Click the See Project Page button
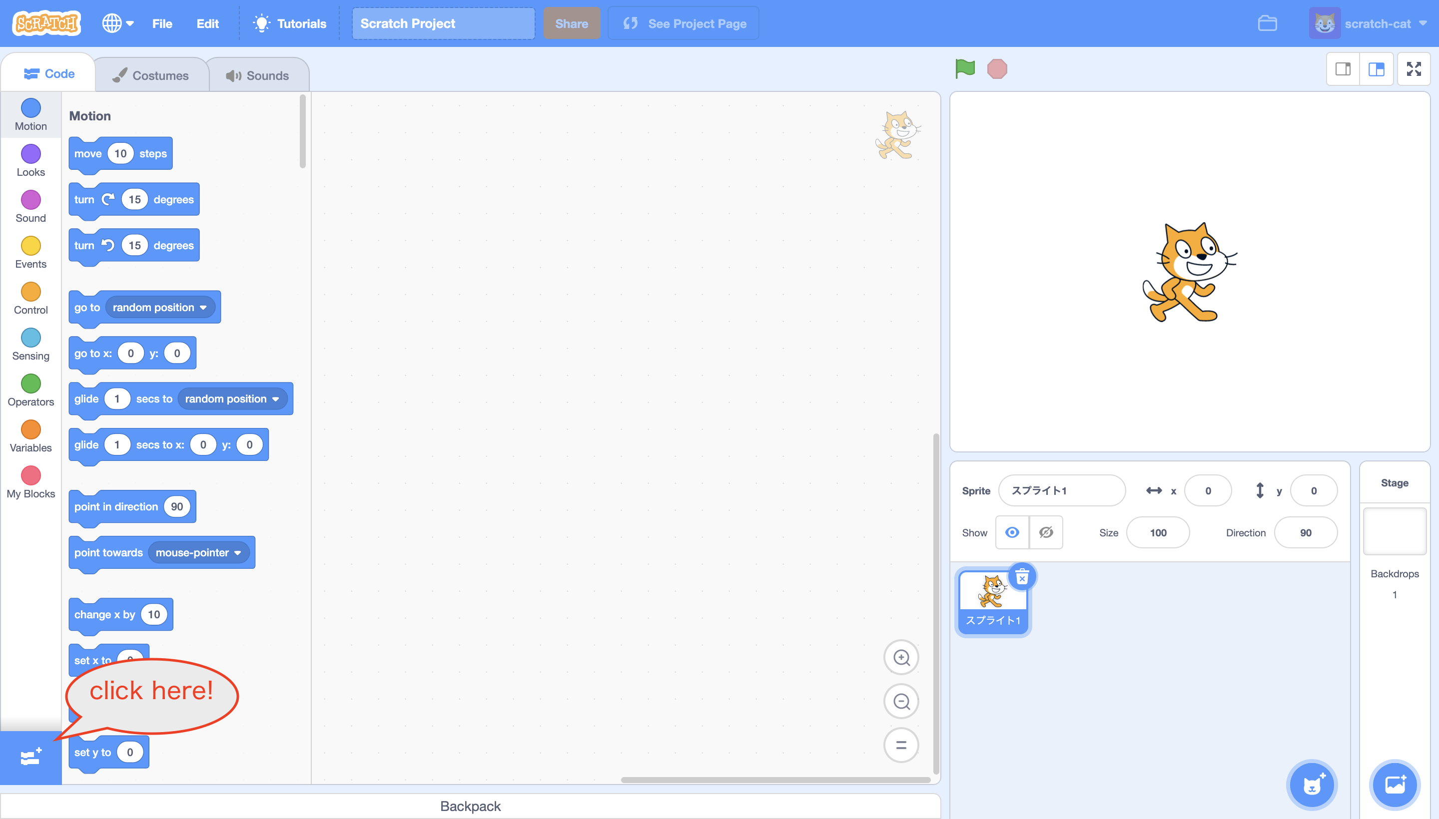 tap(684, 23)
